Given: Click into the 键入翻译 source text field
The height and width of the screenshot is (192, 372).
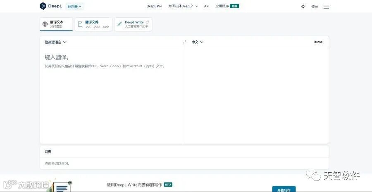Looking at the screenshot, I should pyautogui.click(x=112, y=96).
